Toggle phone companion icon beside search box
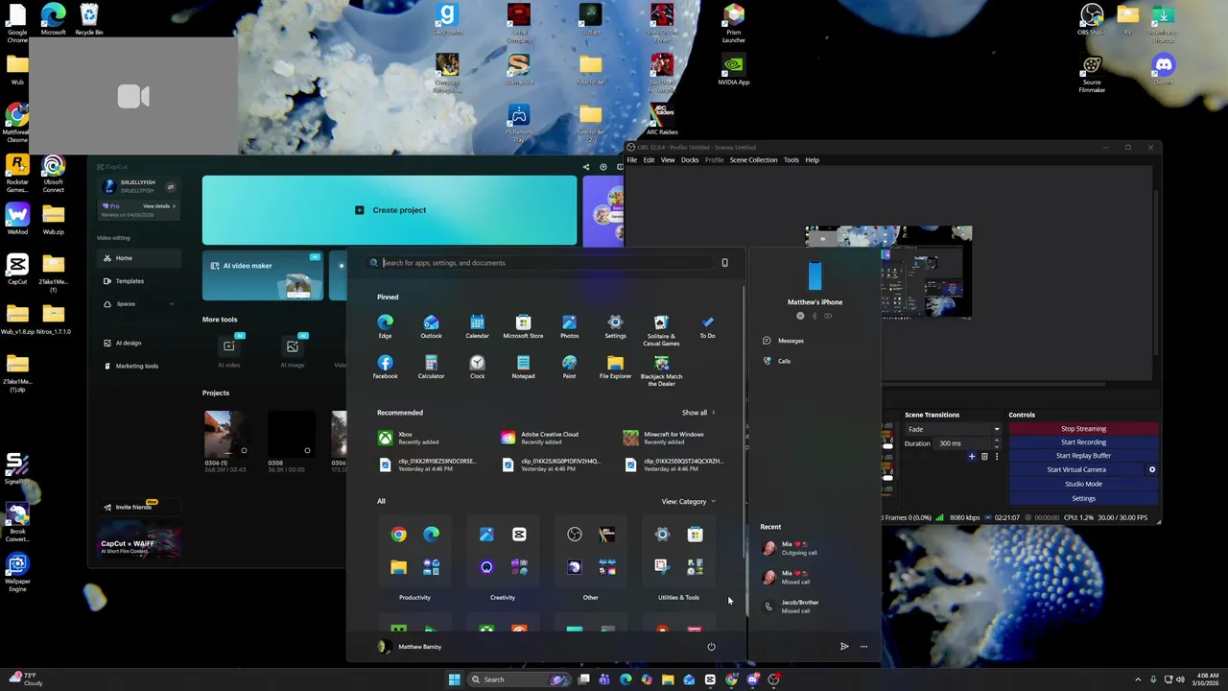 tap(724, 263)
